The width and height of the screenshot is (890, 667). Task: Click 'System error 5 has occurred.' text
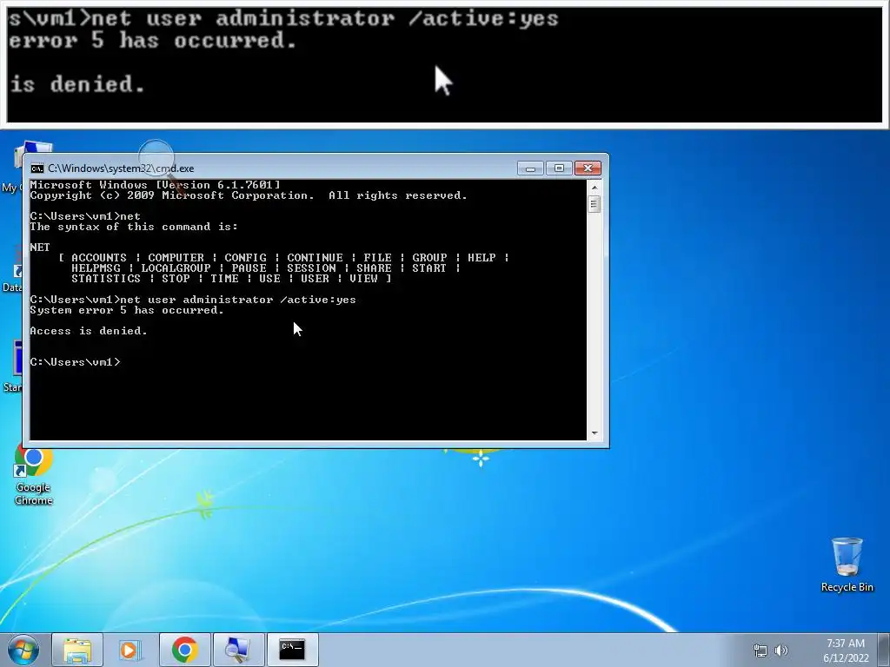127,310
